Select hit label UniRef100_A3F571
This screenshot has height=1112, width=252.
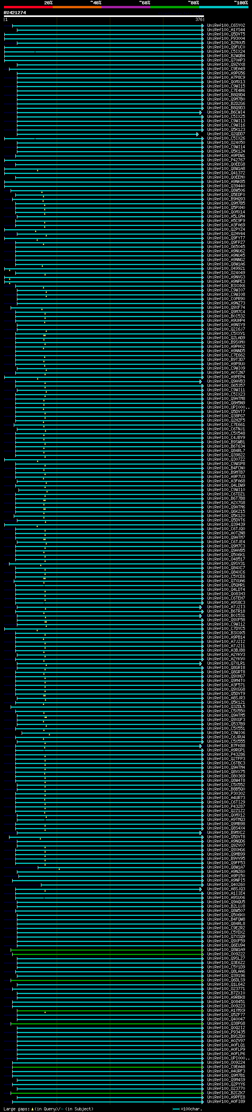pos(226,685)
